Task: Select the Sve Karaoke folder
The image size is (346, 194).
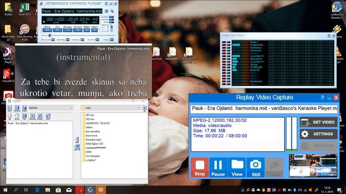Action: 91,156
